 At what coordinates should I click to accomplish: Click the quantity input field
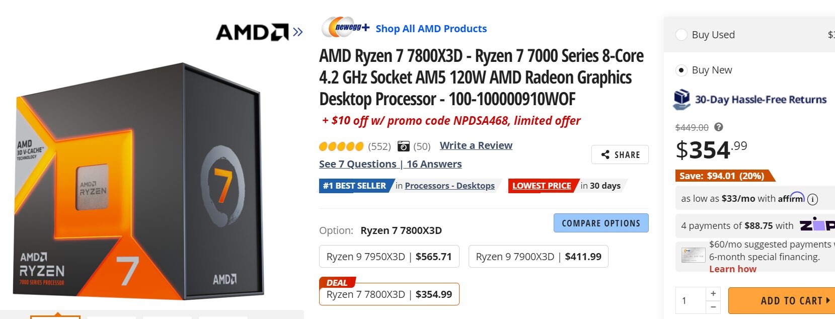click(691, 300)
